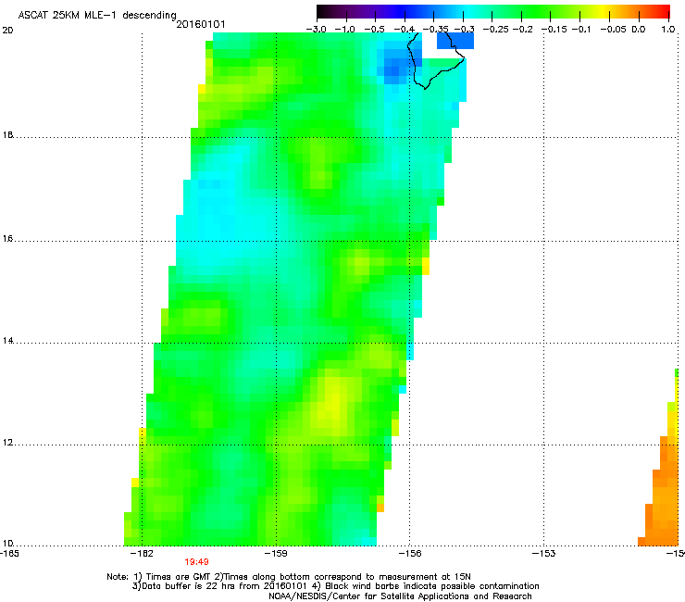Click latitude axis label 14
Screen dimensions: 685x602
point(7,341)
